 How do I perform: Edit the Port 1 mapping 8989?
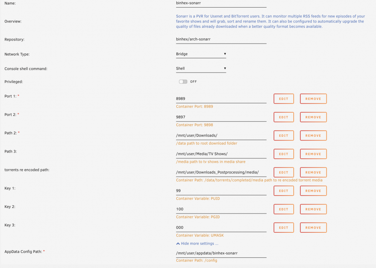(x=284, y=99)
